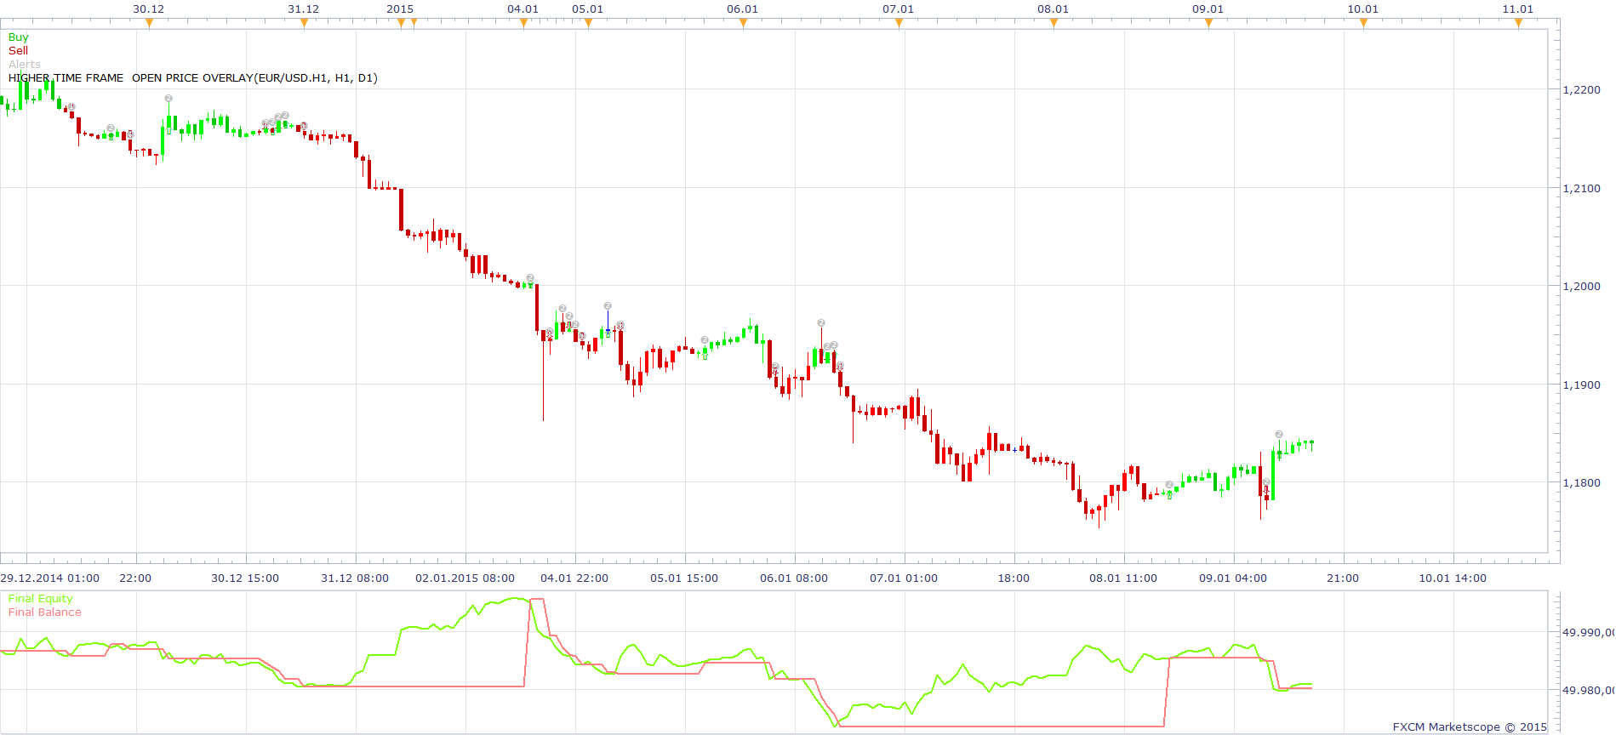The image size is (1616, 735).
Task: Select the 2015 year label on top axis
Action: pyautogui.click(x=400, y=9)
